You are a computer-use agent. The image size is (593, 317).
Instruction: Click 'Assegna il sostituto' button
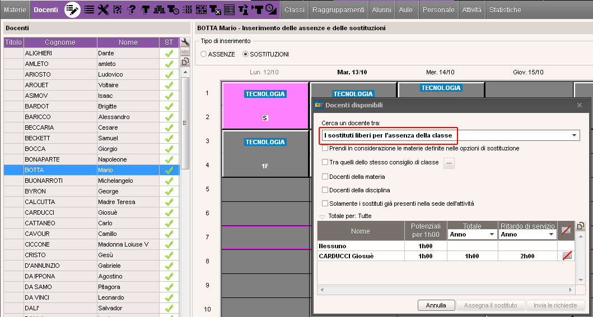point(491,305)
